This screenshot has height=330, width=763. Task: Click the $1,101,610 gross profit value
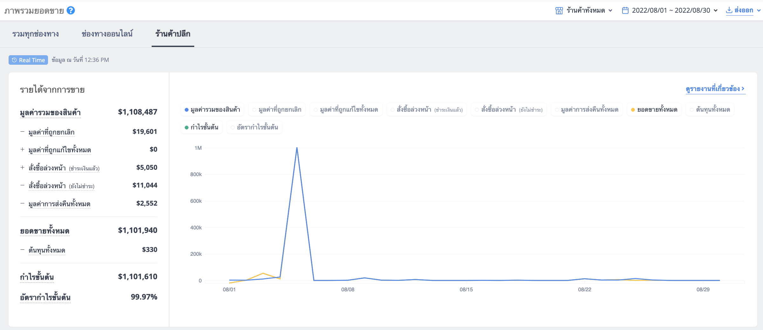138,277
